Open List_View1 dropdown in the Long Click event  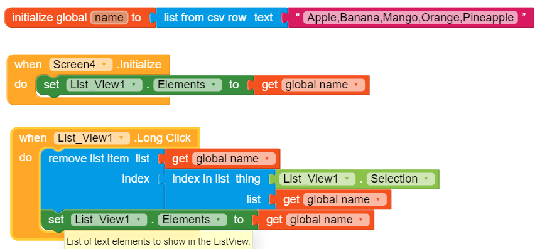[92, 138]
